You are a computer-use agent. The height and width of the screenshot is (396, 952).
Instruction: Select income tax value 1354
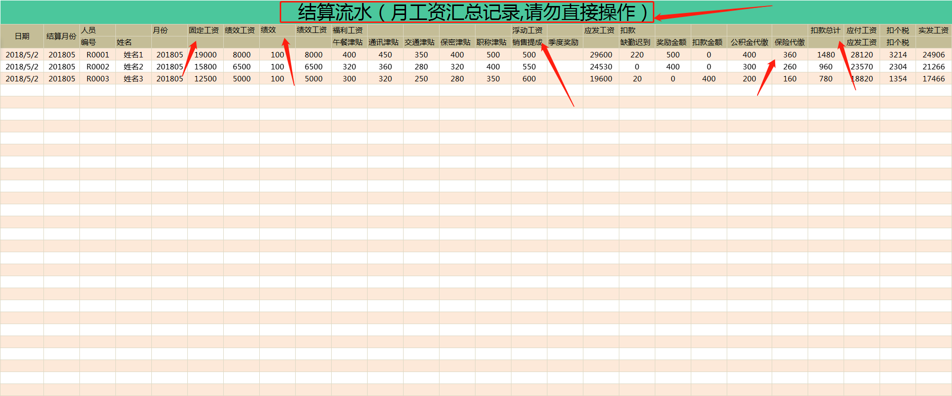coord(898,78)
